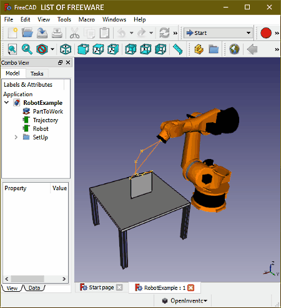Set the bottom view cube icon

point(145,49)
